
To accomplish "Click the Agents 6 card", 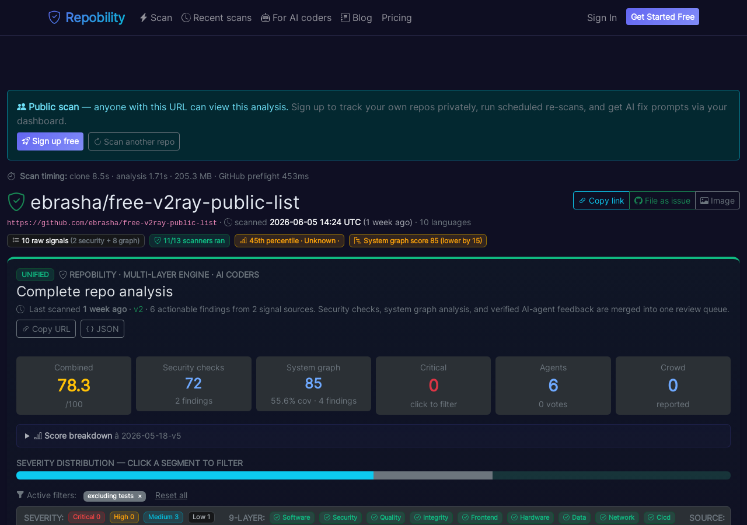I will [x=553, y=386].
